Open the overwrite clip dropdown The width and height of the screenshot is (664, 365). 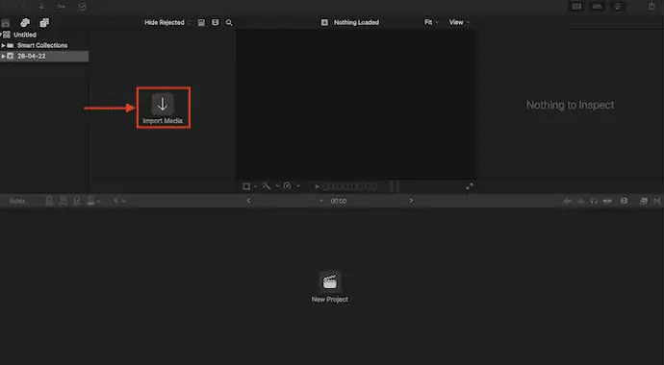tap(93, 201)
